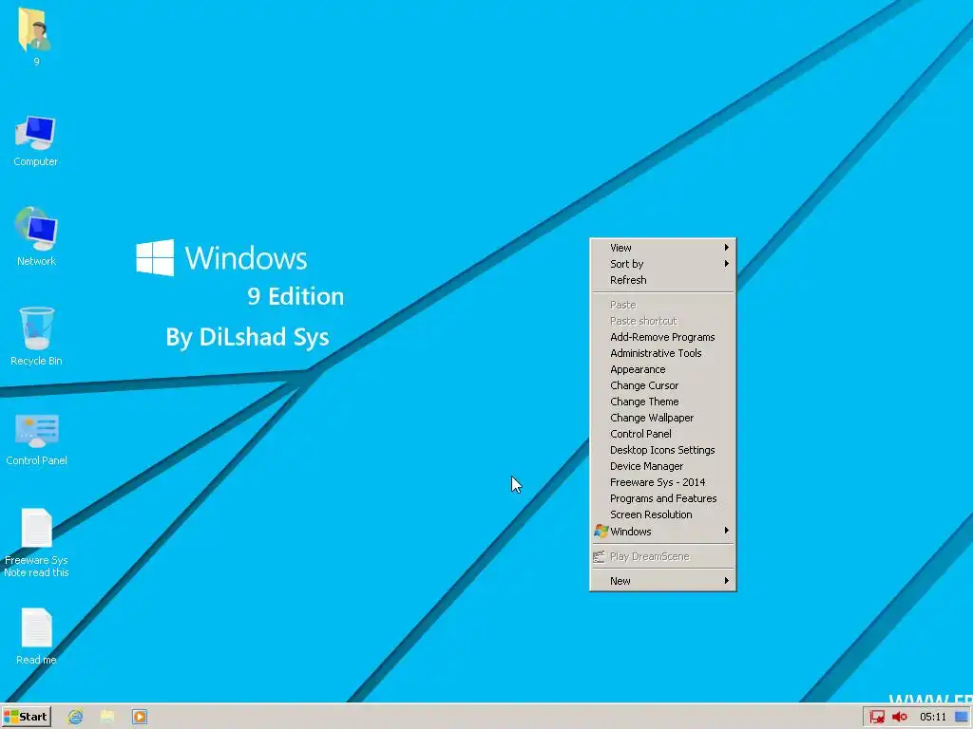Image resolution: width=973 pixels, height=729 pixels.
Task: Launch Internet Explorer from the taskbar
Action: coord(75,717)
